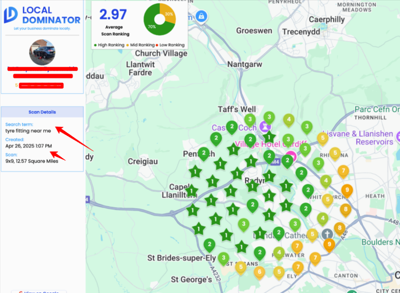Click the 2 pin on Pentyrch label
Image resolution: width=400 pixels, height=293 pixels.
click(204, 154)
